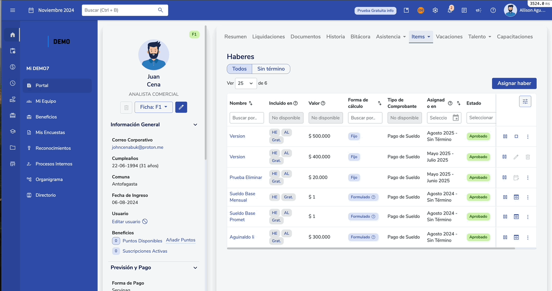Click the megaphone announcements icon
552x291 pixels.
click(x=479, y=11)
